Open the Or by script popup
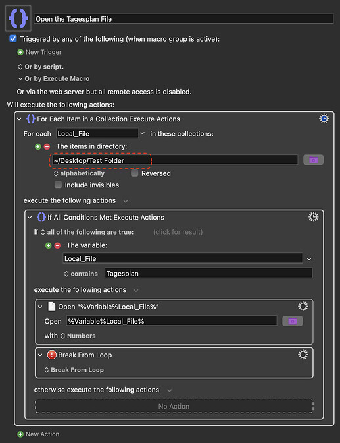 pyautogui.click(x=41, y=67)
